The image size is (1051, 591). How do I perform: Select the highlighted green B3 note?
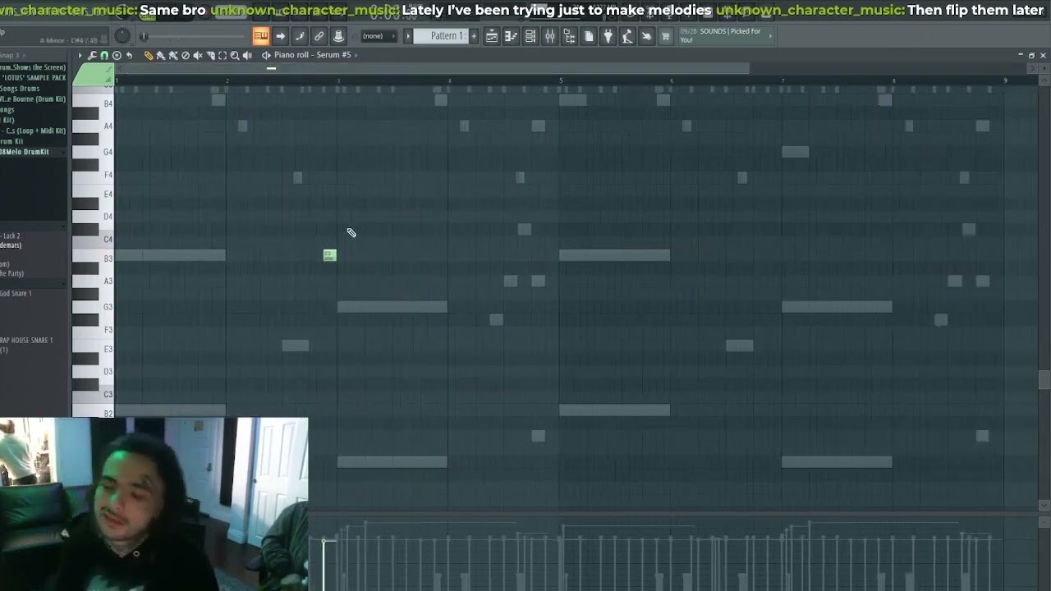pos(329,255)
